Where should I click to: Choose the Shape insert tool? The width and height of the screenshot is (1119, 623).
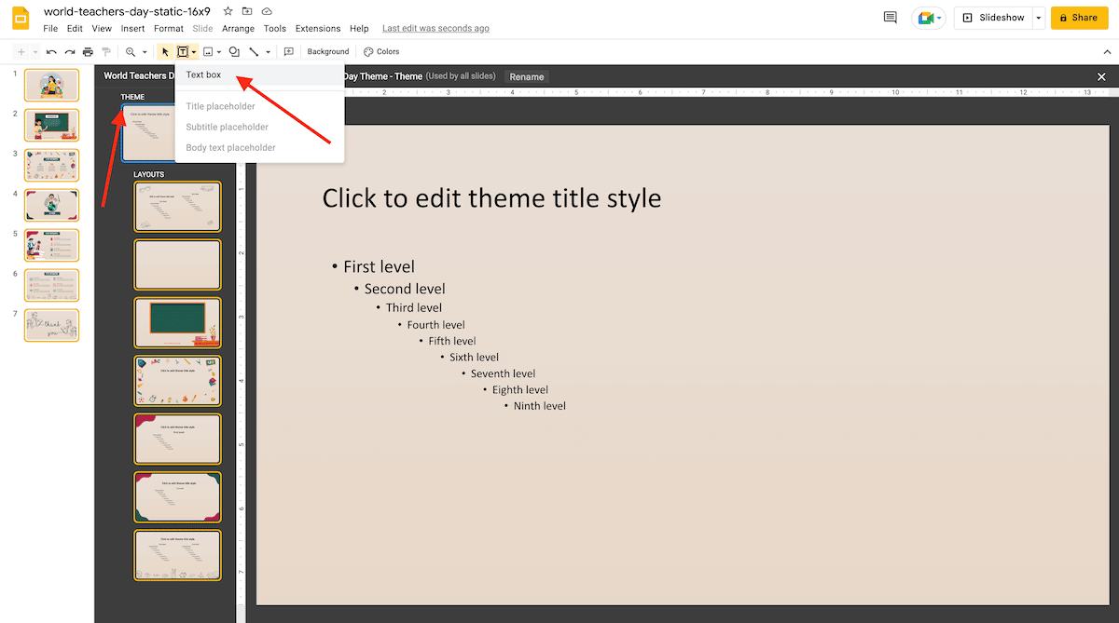coord(233,51)
